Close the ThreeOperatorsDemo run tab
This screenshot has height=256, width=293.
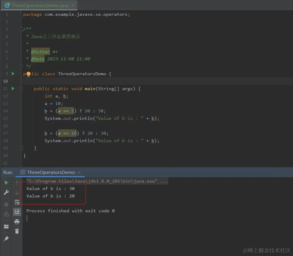pos(79,172)
